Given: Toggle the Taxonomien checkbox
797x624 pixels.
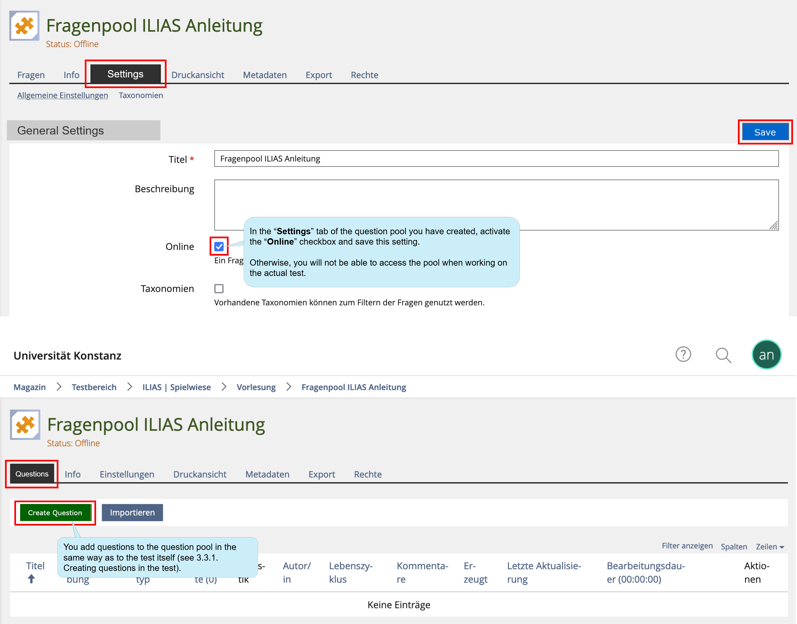Looking at the screenshot, I should 219,289.
